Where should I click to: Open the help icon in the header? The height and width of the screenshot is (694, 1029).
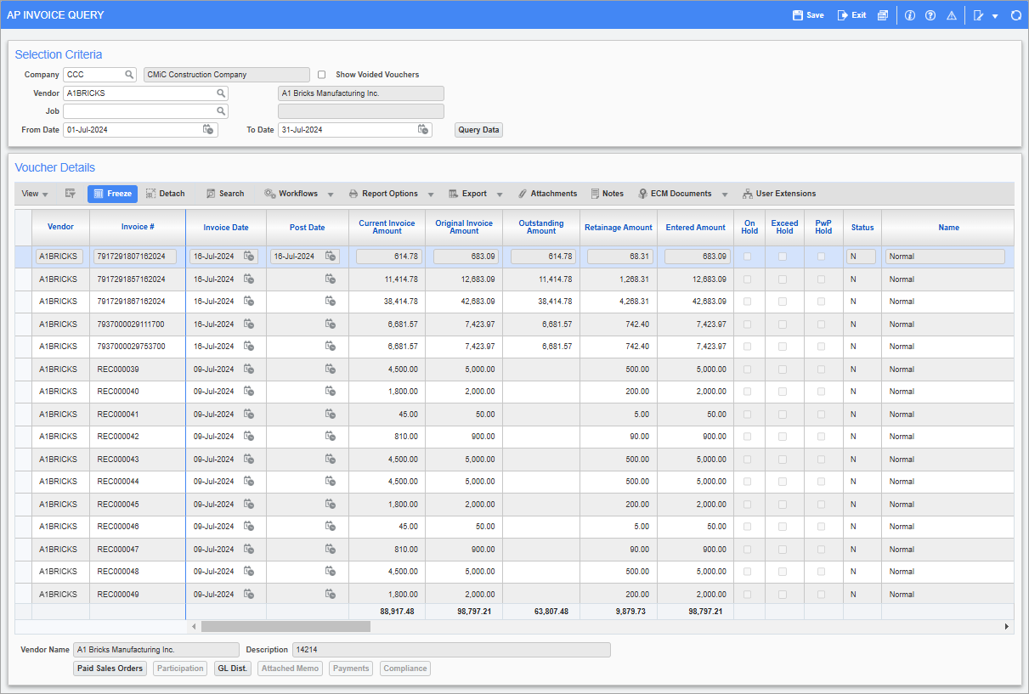(930, 14)
